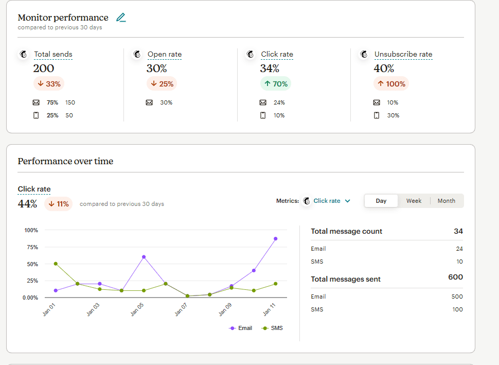Expand the chevron next to Metrics Click rate
499x365 pixels.
(x=348, y=201)
